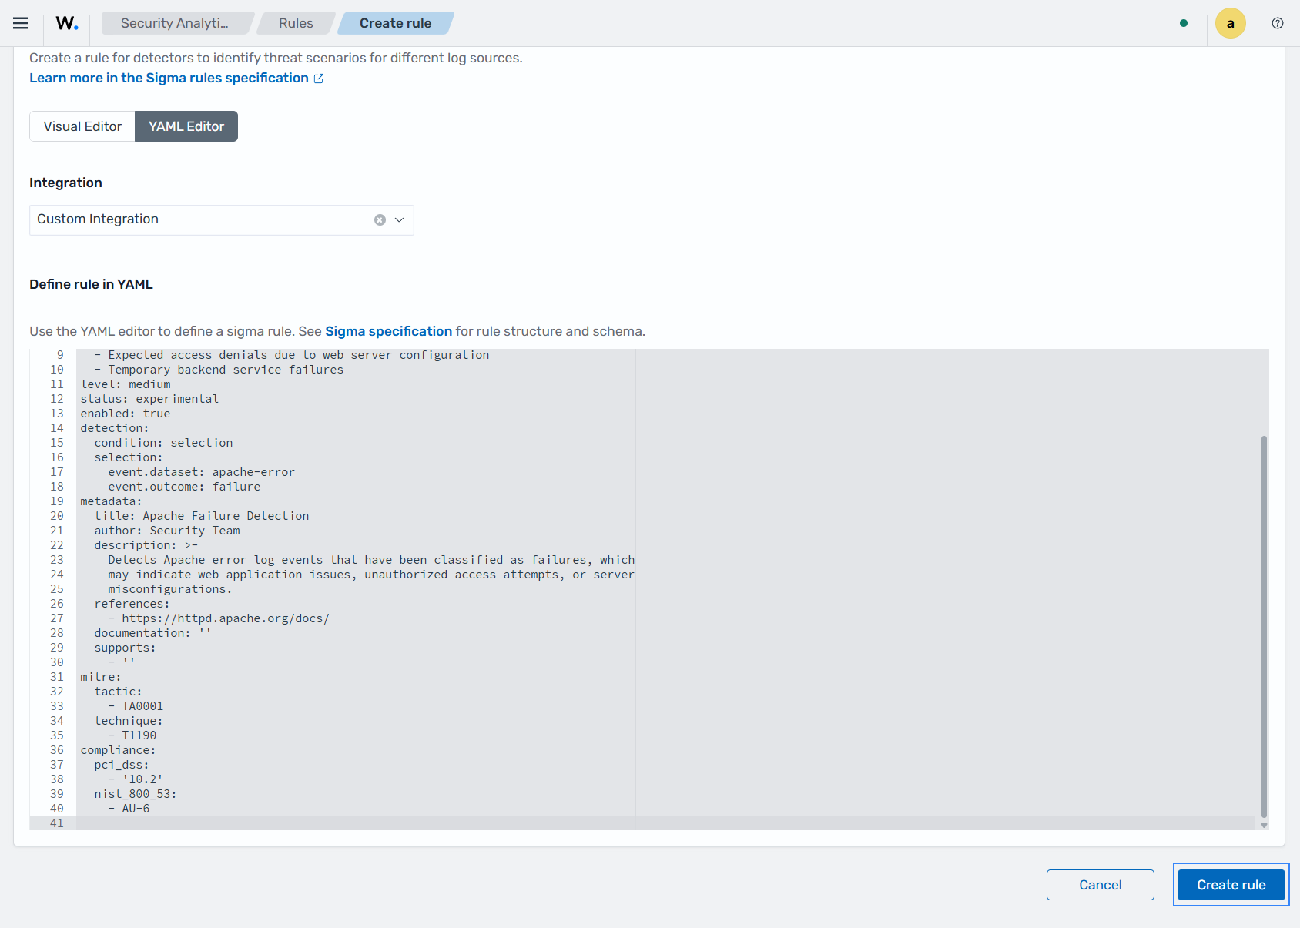Image resolution: width=1300 pixels, height=928 pixels.
Task: Expand the Integration dropdown chevron
Action: point(400,220)
